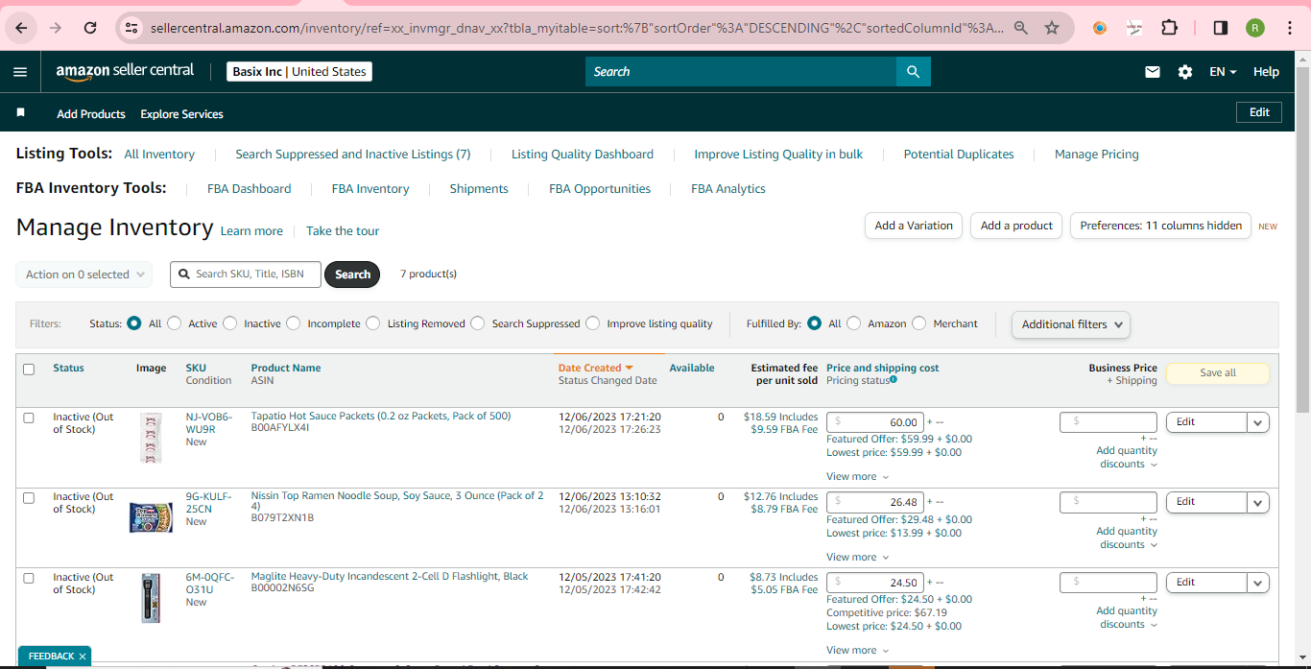Select the Nissin Top Ramen row checkbox
The width and height of the screenshot is (1311, 669).
point(29,498)
